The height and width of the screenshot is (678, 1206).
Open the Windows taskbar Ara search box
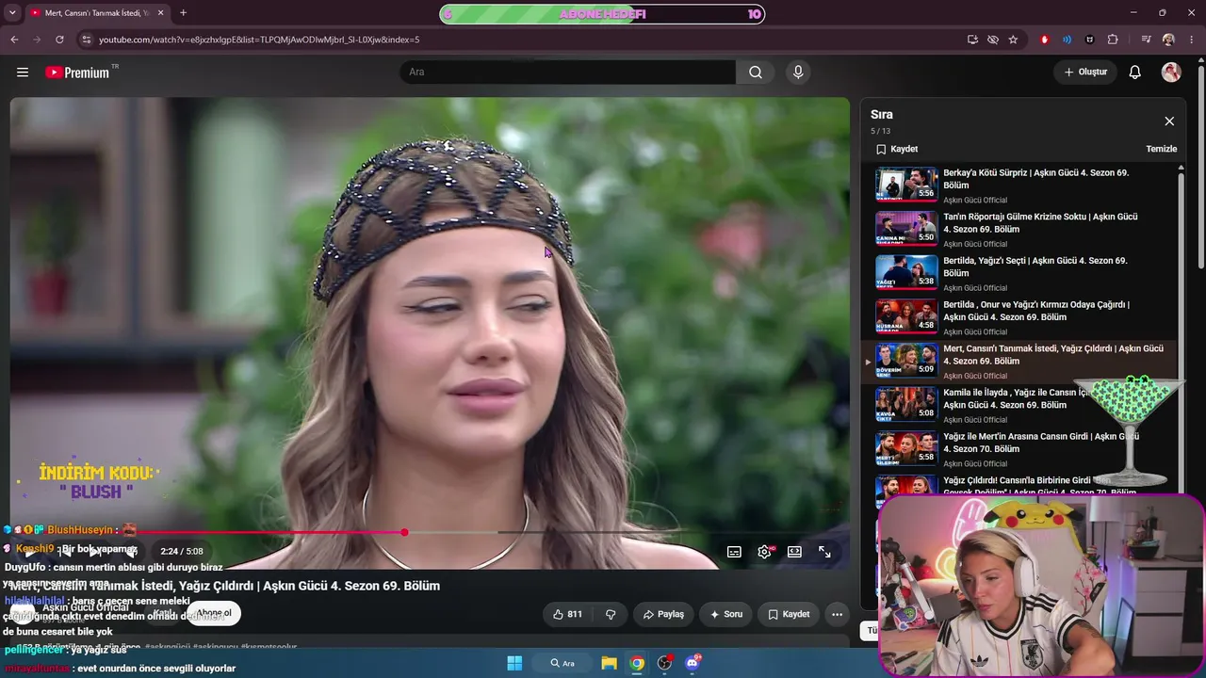(563, 663)
